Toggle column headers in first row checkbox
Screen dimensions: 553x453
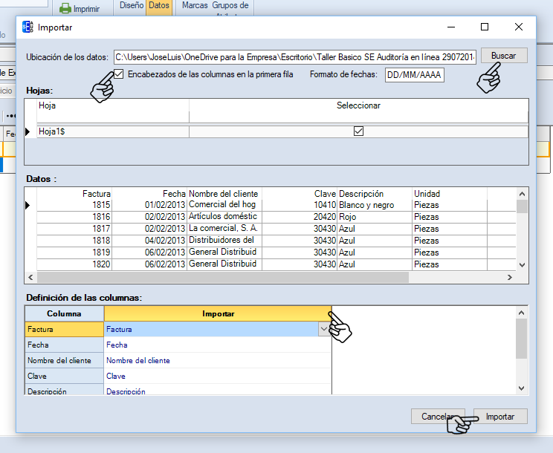pyautogui.click(x=119, y=74)
